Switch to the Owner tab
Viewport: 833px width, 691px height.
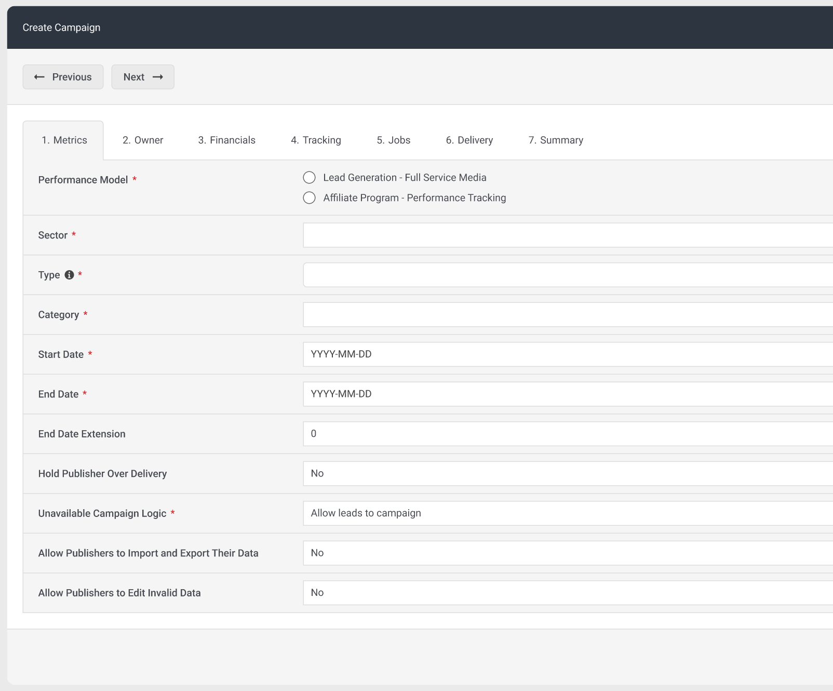(x=143, y=140)
